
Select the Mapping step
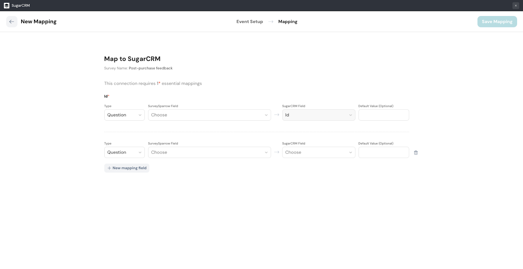coord(288,22)
